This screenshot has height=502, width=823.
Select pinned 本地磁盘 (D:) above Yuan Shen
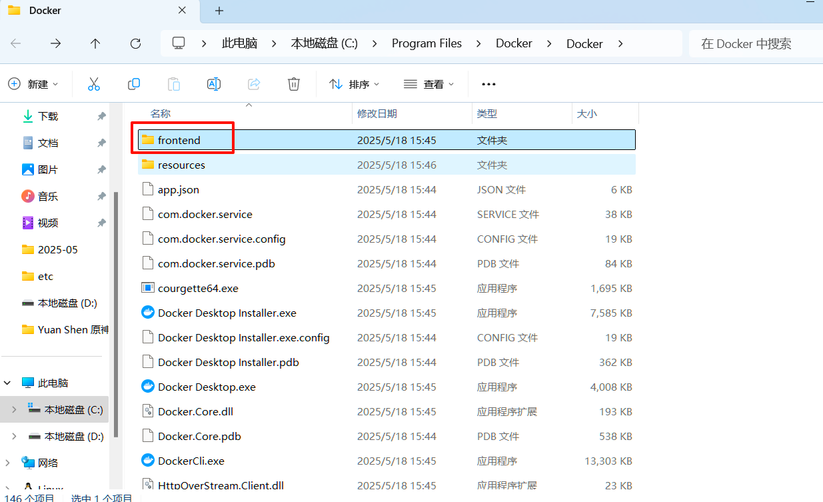59,303
